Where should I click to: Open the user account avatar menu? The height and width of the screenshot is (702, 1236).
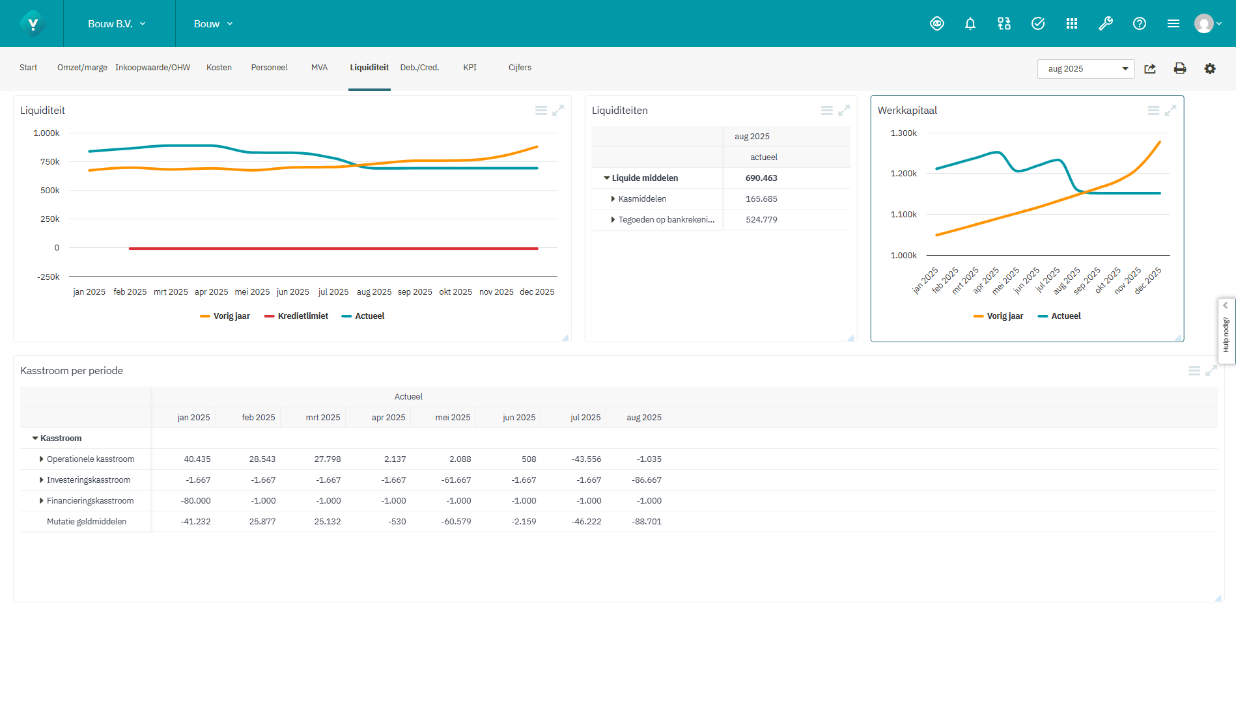click(1206, 23)
